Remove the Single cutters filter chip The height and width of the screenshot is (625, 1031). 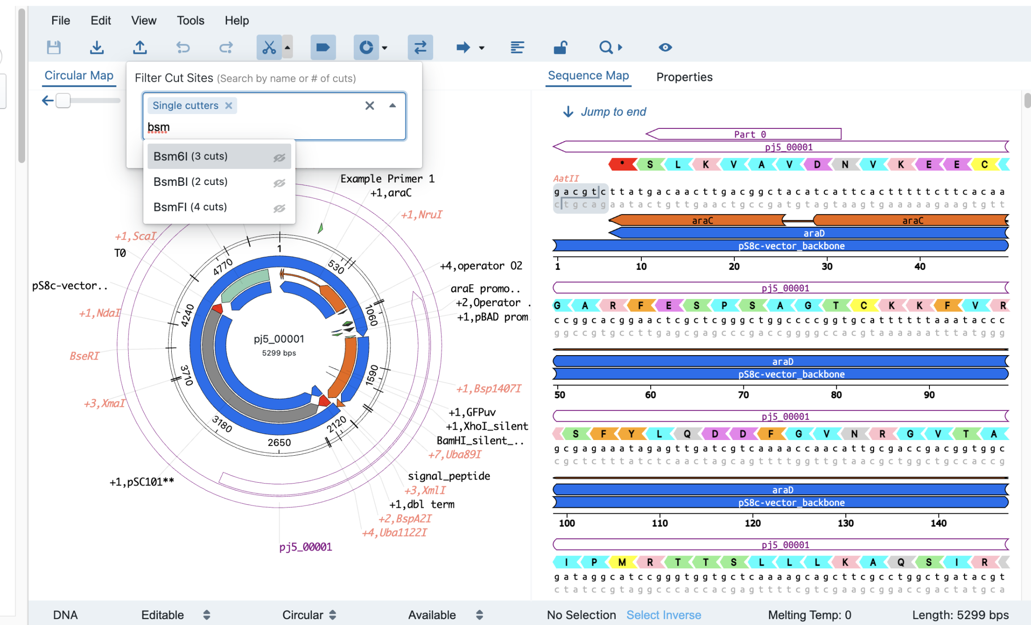coord(229,105)
